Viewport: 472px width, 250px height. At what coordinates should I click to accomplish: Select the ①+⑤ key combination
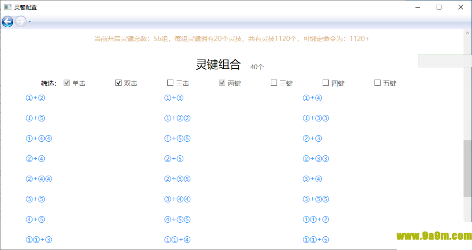(x=35, y=118)
